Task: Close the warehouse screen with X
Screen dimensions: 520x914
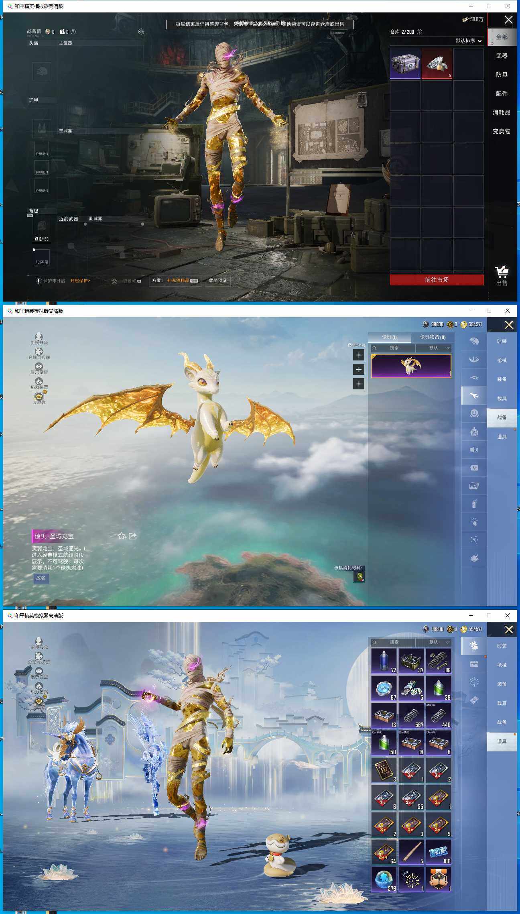Action: 508,20
